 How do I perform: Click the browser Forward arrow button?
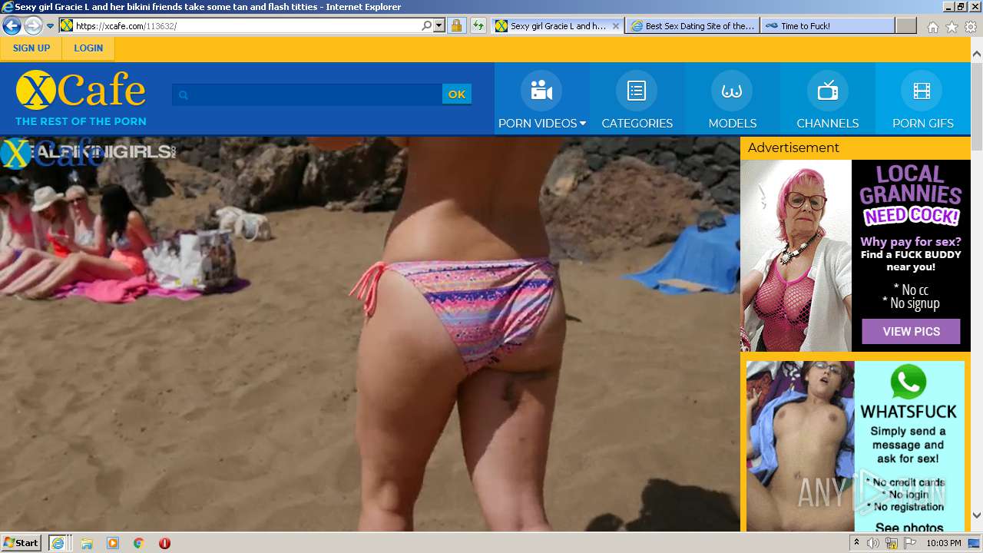(x=33, y=25)
